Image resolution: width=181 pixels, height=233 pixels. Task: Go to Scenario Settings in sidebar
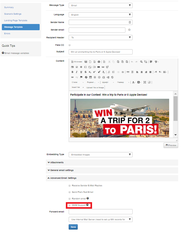[13, 14]
